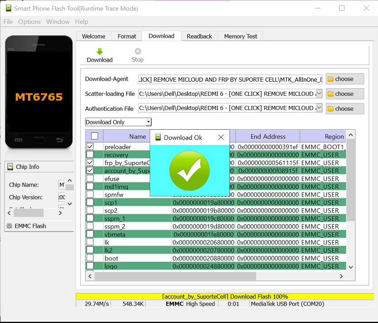Choose a Scatter-loading file
Viewport: 378px width, 323px height.
pos(345,94)
